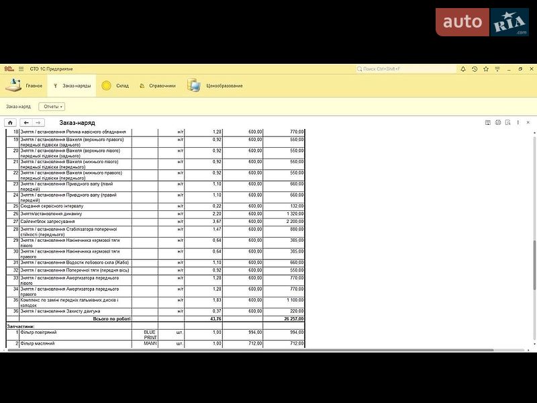Open favorites star icon
This screenshot has width=537, height=403.
point(486,69)
